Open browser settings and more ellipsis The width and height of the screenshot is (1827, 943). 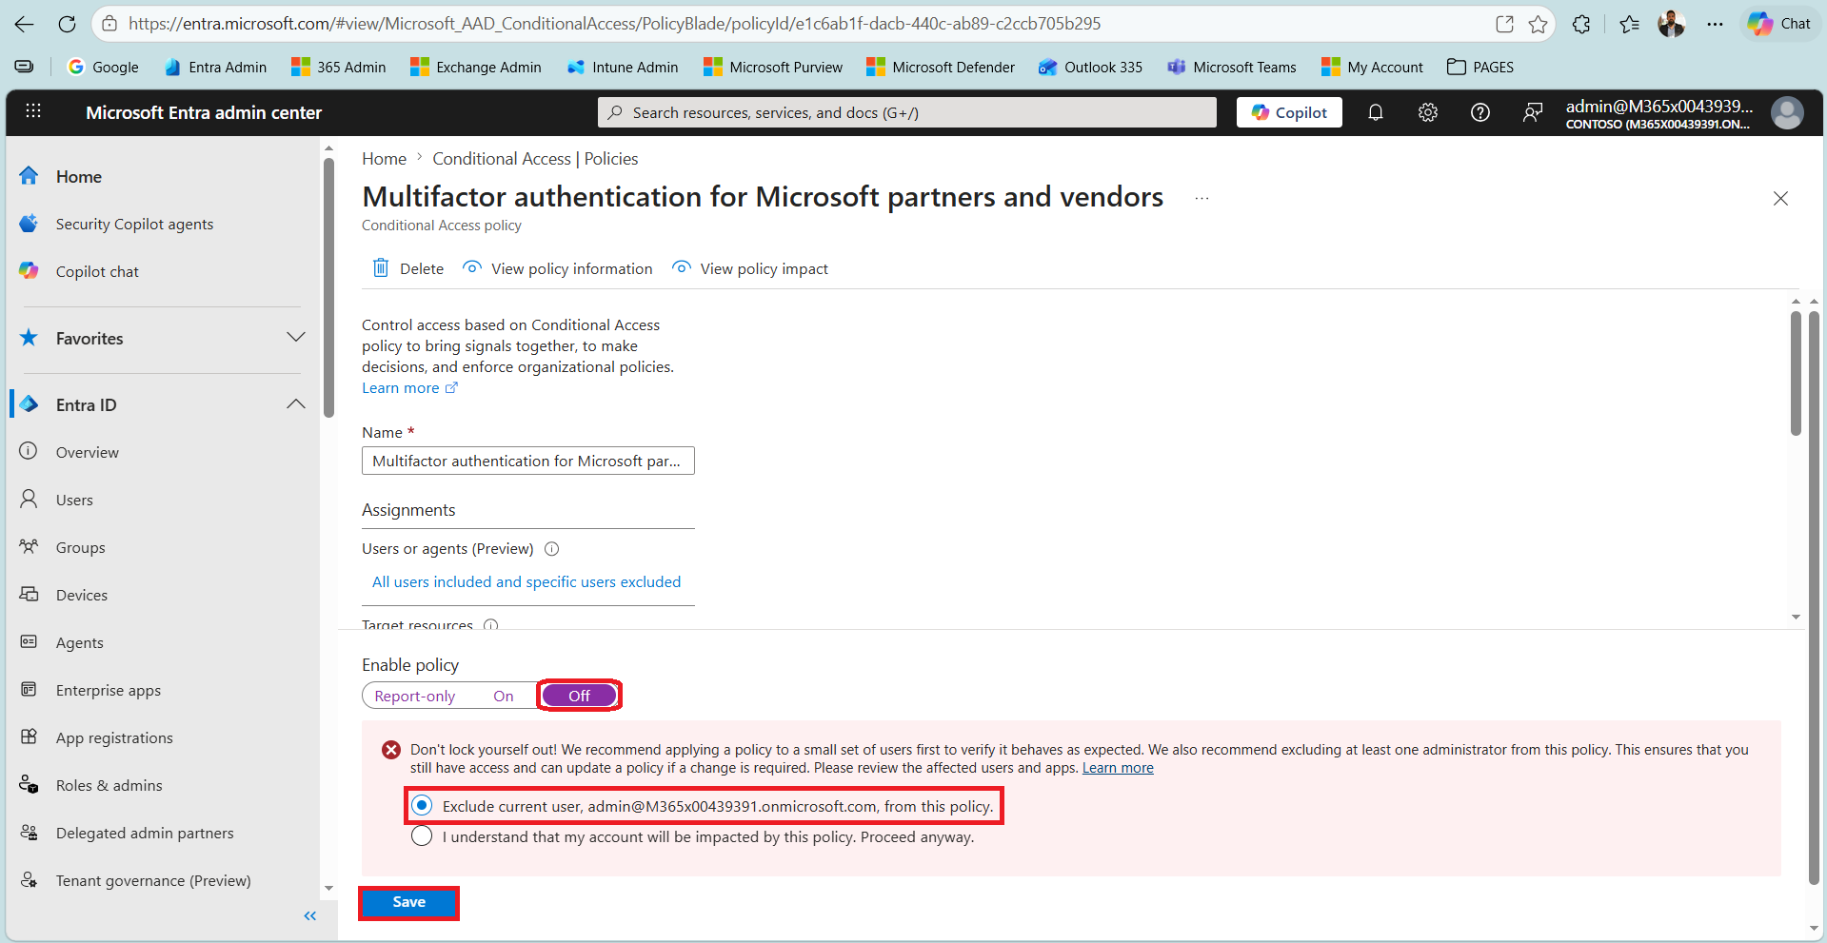point(1715,24)
